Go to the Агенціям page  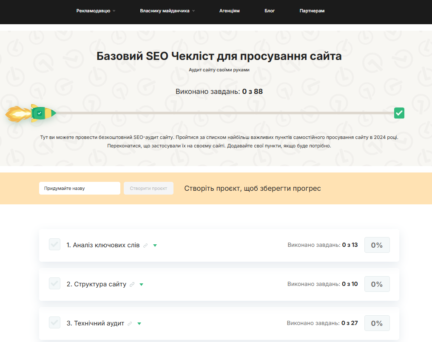(230, 11)
